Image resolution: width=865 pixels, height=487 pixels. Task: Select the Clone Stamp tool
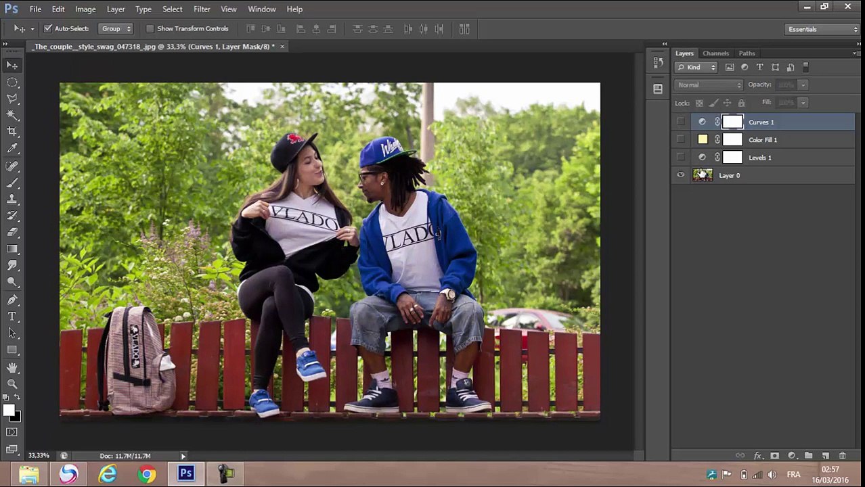click(12, 200)
